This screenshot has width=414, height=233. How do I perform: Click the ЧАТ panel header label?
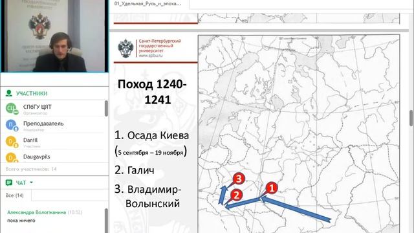pyautogui.click(x=21, y=183)
